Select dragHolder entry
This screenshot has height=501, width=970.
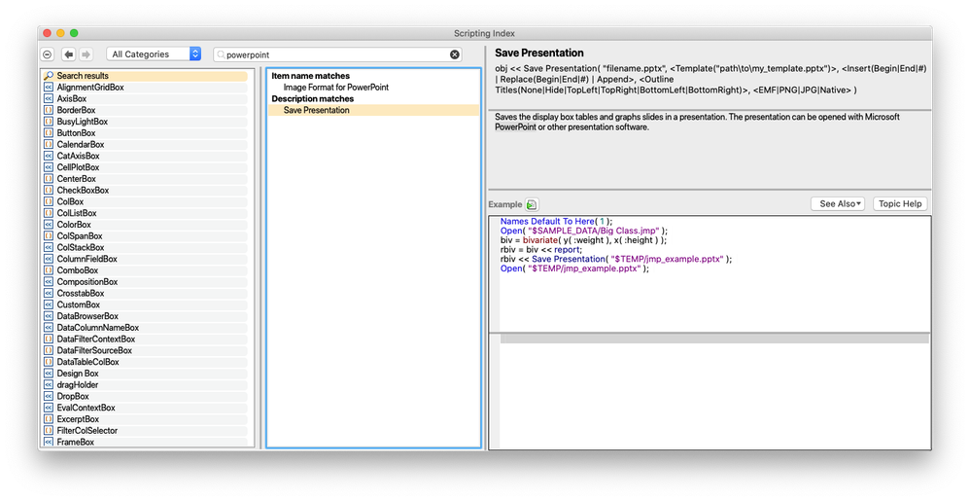point(146,385)
